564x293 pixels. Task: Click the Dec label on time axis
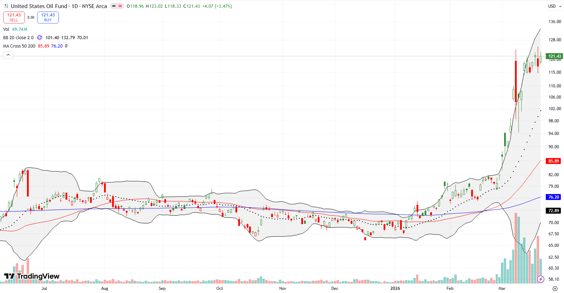(x=335, y=288)
